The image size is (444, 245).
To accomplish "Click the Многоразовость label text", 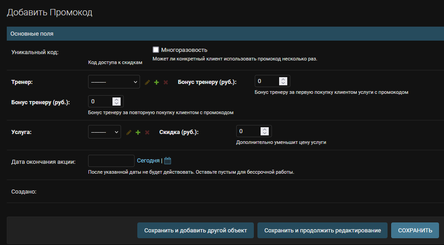I will tap(184, 50).
